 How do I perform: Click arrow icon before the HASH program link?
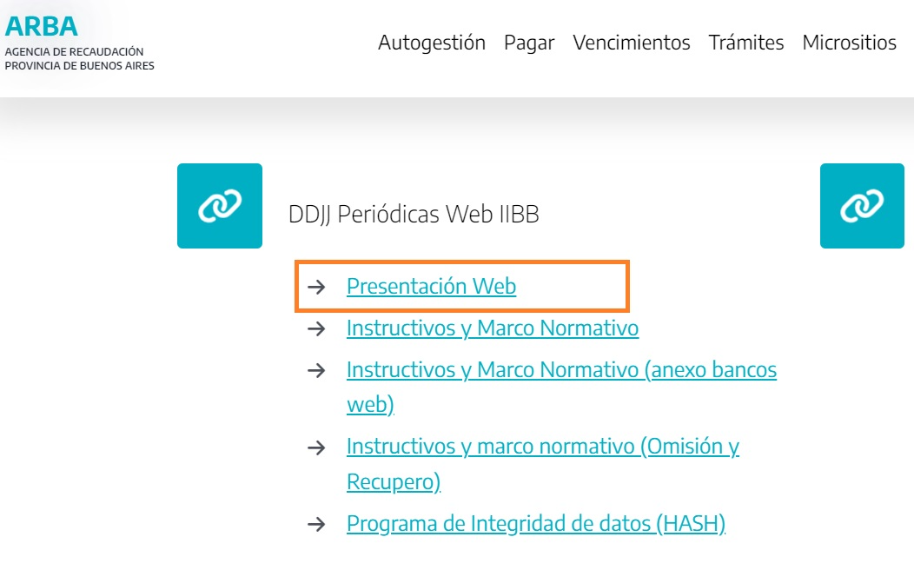(x=316, y=524)
